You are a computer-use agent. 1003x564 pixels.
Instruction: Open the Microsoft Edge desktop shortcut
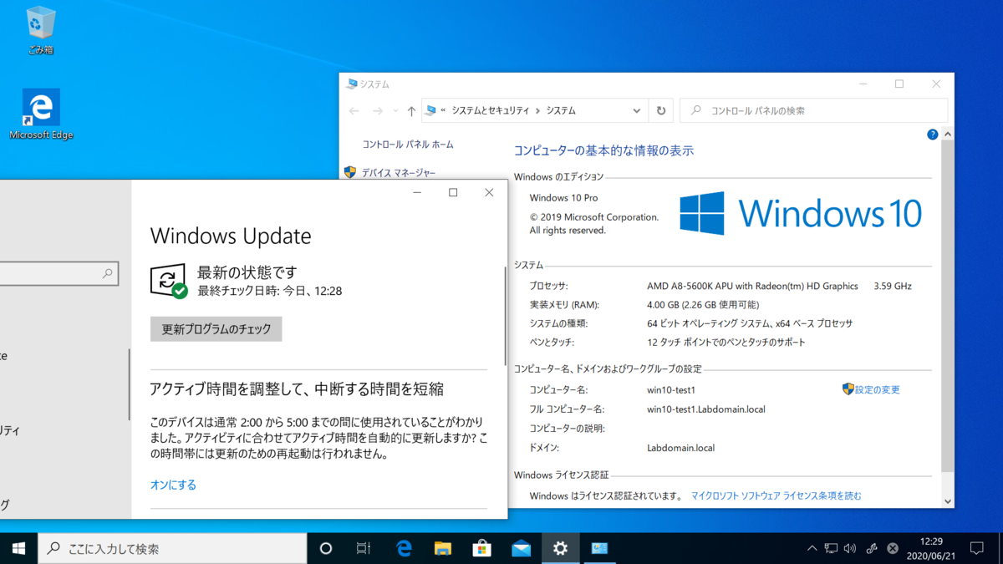click(x=41, y=114)
